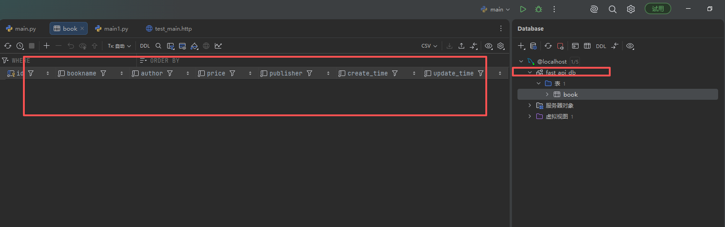This screenshot has height=227, width=725.
Task: Preview the pending changes
Action: [83, 46]
